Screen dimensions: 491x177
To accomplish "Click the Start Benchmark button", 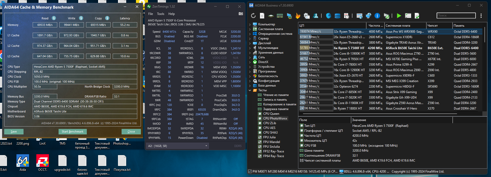I will point(72,132).
